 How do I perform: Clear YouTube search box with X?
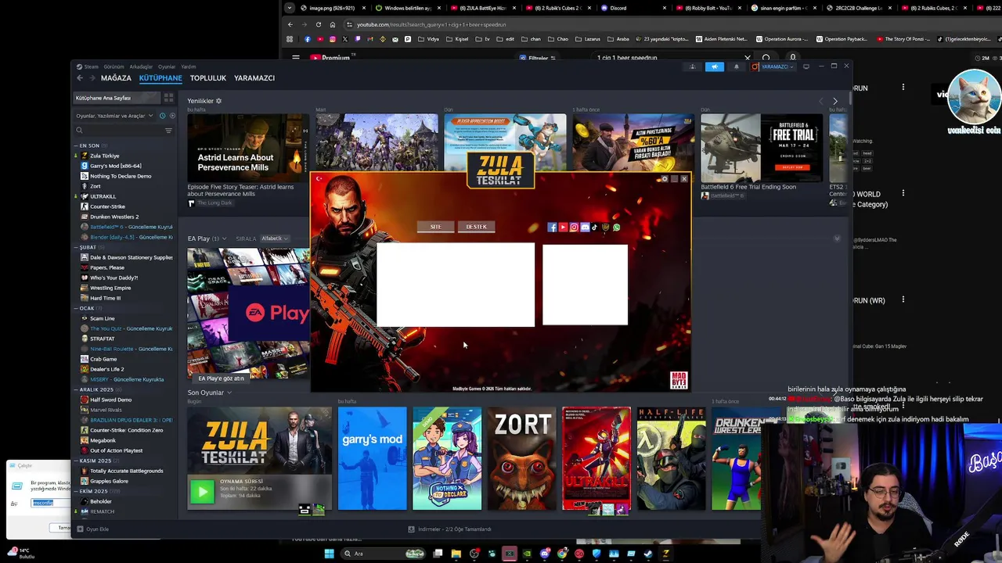point(747,58)
